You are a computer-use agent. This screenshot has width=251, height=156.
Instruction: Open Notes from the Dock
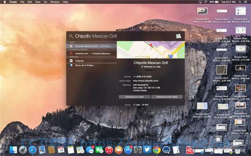point(71,150)
